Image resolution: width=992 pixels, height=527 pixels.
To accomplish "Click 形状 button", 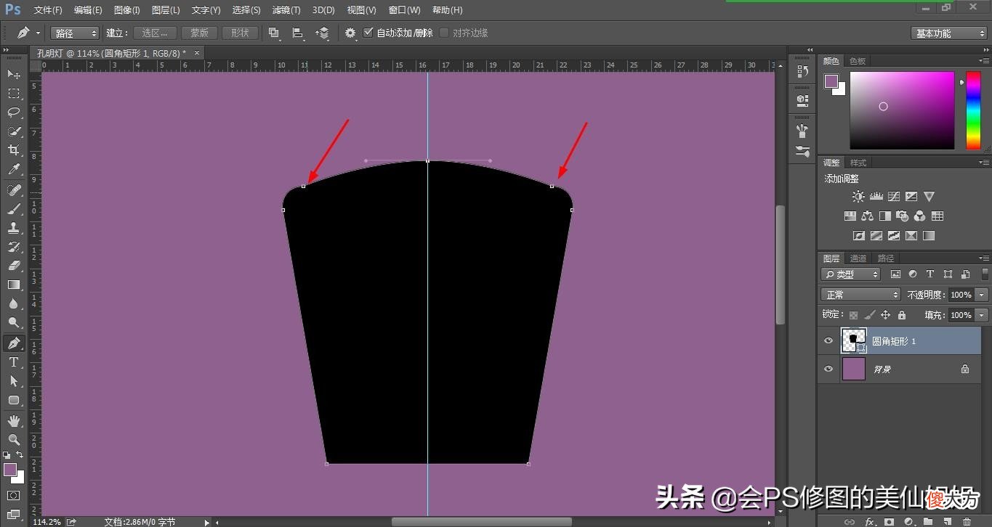I will point(240,33).
